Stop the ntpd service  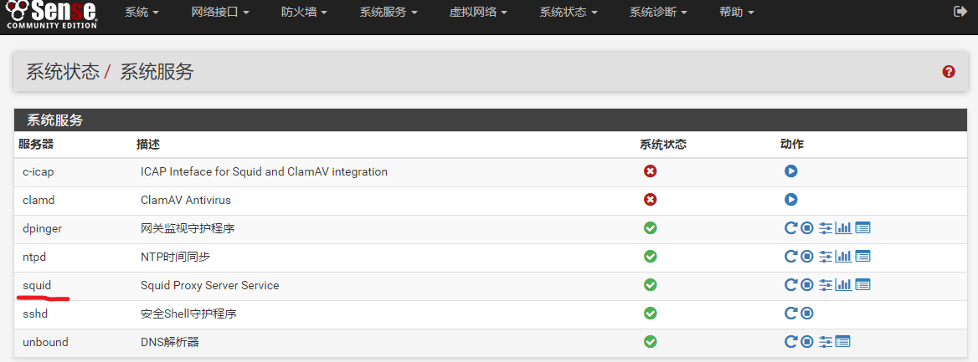[x=806, y=257]
